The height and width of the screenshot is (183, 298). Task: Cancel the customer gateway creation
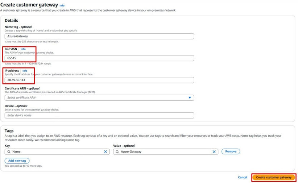(243, 177)
